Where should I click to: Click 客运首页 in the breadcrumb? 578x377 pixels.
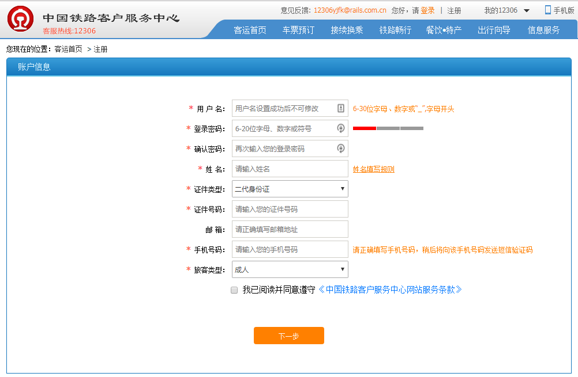(68, 49)
